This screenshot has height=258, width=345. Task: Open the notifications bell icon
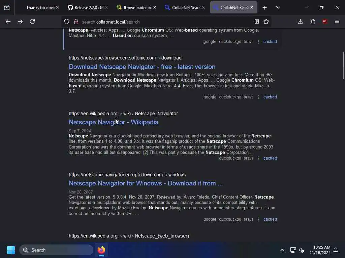click(x=336, y=250)
